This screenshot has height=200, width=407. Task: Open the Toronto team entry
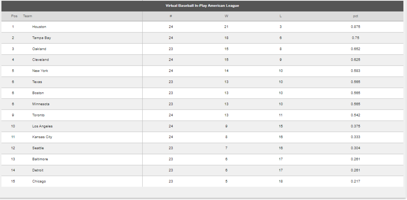39,115
